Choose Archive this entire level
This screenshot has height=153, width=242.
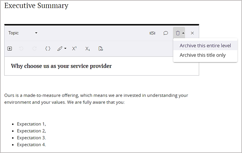pos(205,46)
